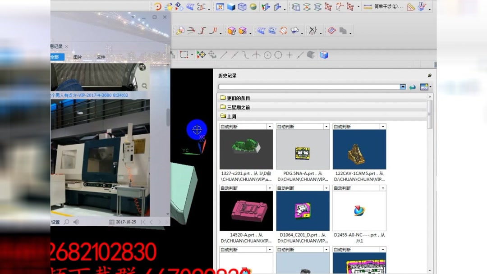The width and height of the screenshot is (487, 274).
Task: Pin the 历史记录 panel with its pin icon
Action: click(430, 75)
